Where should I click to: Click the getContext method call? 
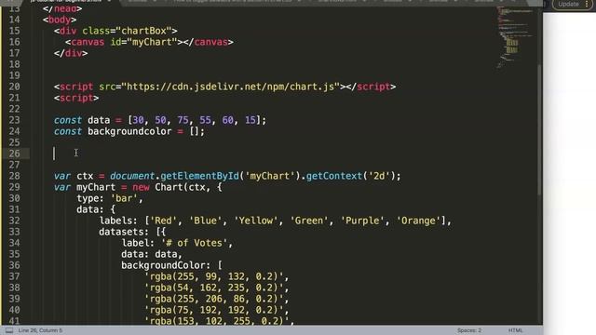334,176
